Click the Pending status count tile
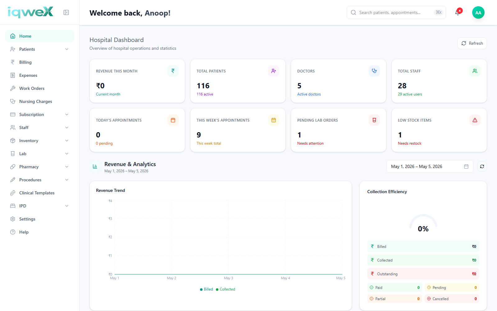Viewport: 497px width, 311px height. 452,288
